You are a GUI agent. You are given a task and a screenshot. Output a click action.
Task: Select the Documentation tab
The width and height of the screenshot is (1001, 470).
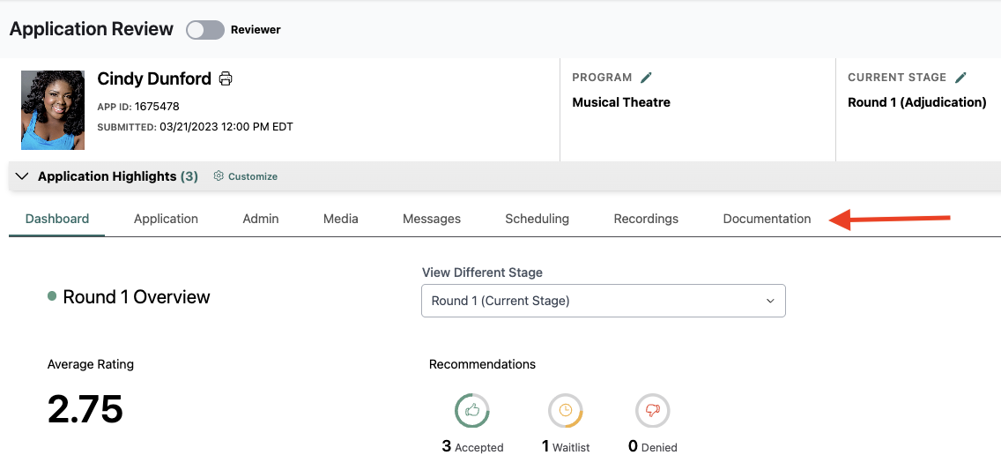tap(767, 219)
